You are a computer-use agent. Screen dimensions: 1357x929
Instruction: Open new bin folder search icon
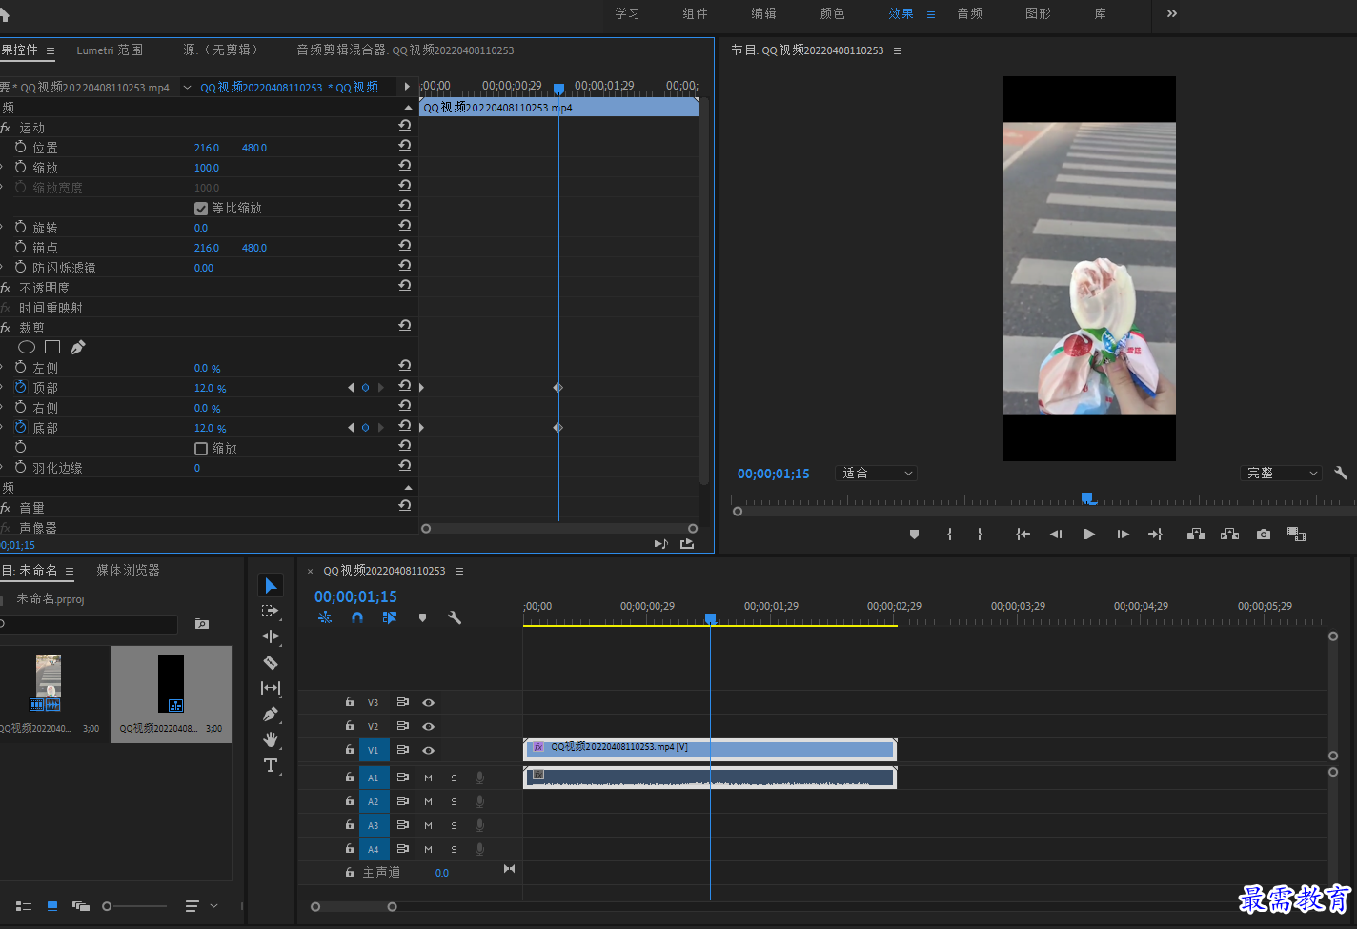[202, 624]
